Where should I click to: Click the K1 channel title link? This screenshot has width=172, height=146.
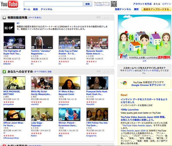18,23
